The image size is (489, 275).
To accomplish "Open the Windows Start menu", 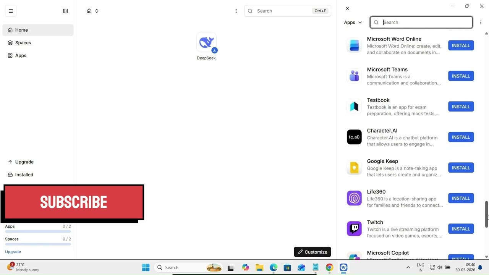I will (146, 268).
